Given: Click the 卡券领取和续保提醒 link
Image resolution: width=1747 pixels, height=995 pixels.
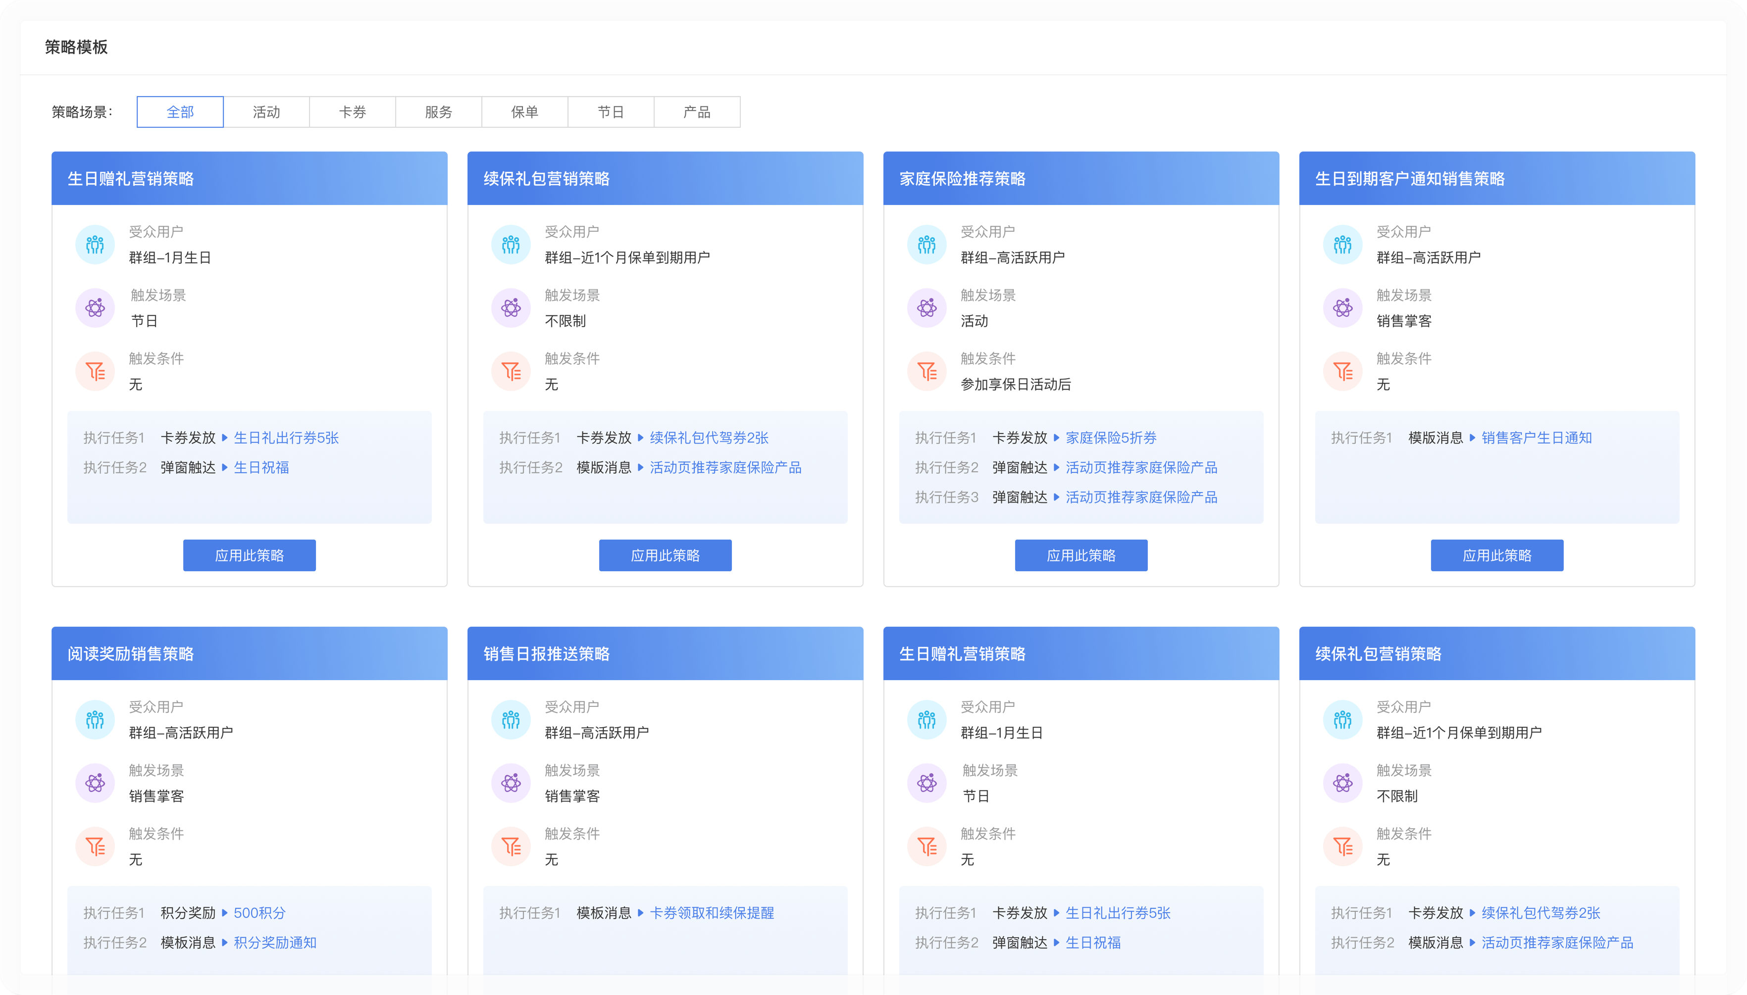Looking at the screenshot, I should pos(712,913).
